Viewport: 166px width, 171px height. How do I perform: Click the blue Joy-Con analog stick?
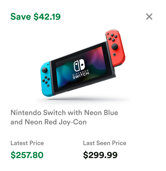45,70
